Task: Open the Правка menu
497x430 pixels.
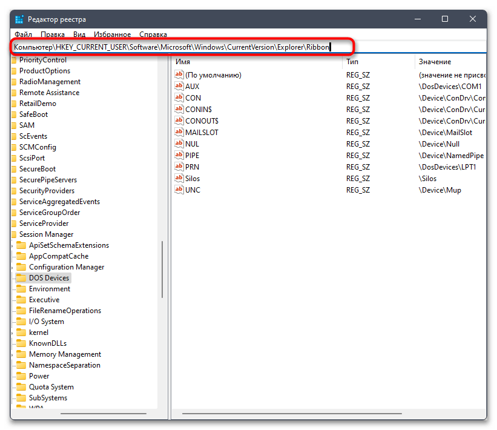Action: point(52,35)
